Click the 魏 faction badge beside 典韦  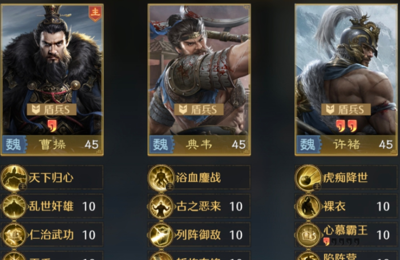[x=161, y=144]
